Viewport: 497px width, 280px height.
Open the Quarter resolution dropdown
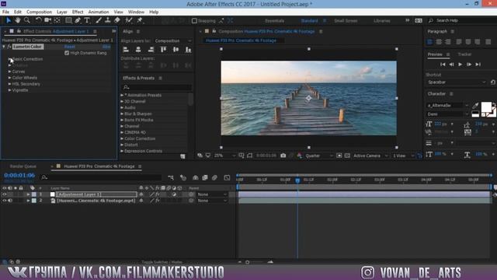pos(318,156)
